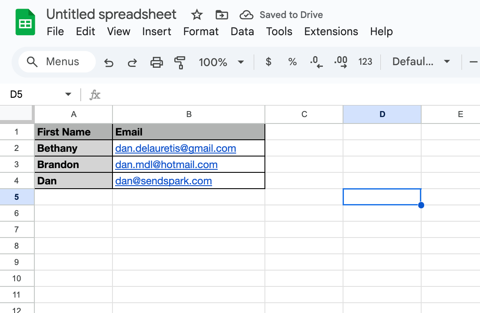This screenshot has width=480, height=313.
Task: Select the cell containing Bethany
Action: pos(73,148)
